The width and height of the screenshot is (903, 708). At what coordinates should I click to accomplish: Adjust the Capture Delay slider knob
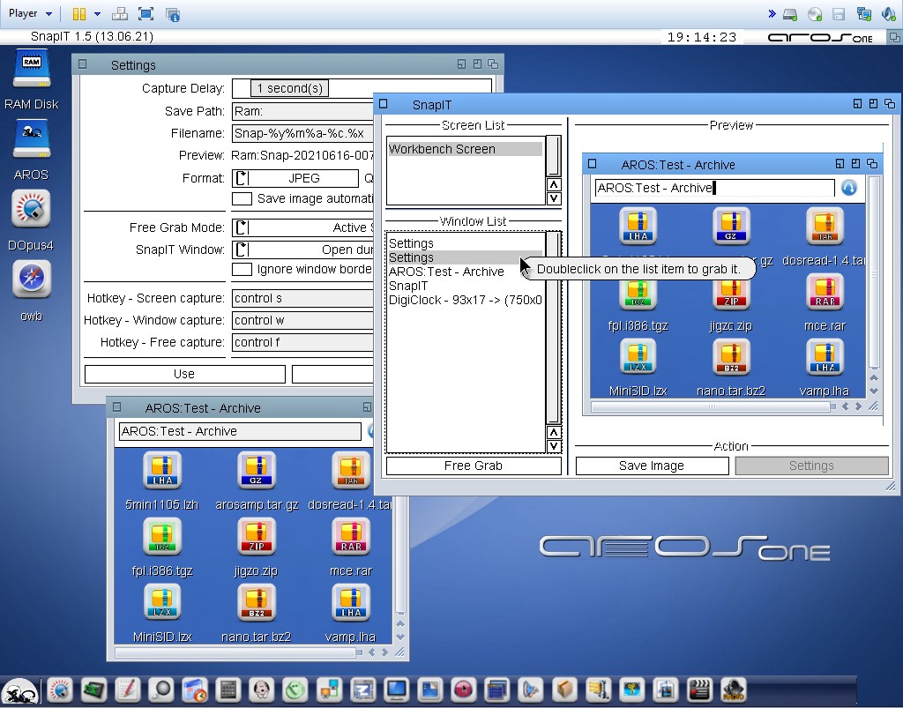[x=289, y=88]
